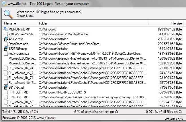186x122 pixels.
Task: Select the 1225299.msp filename
Action: point(17,49)
